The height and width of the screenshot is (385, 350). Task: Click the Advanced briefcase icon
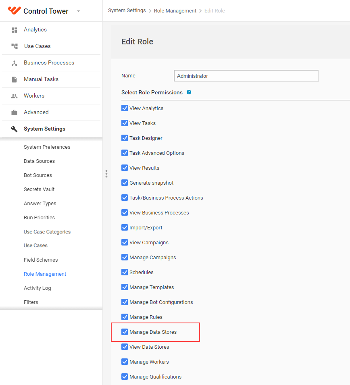click(15, 112)
